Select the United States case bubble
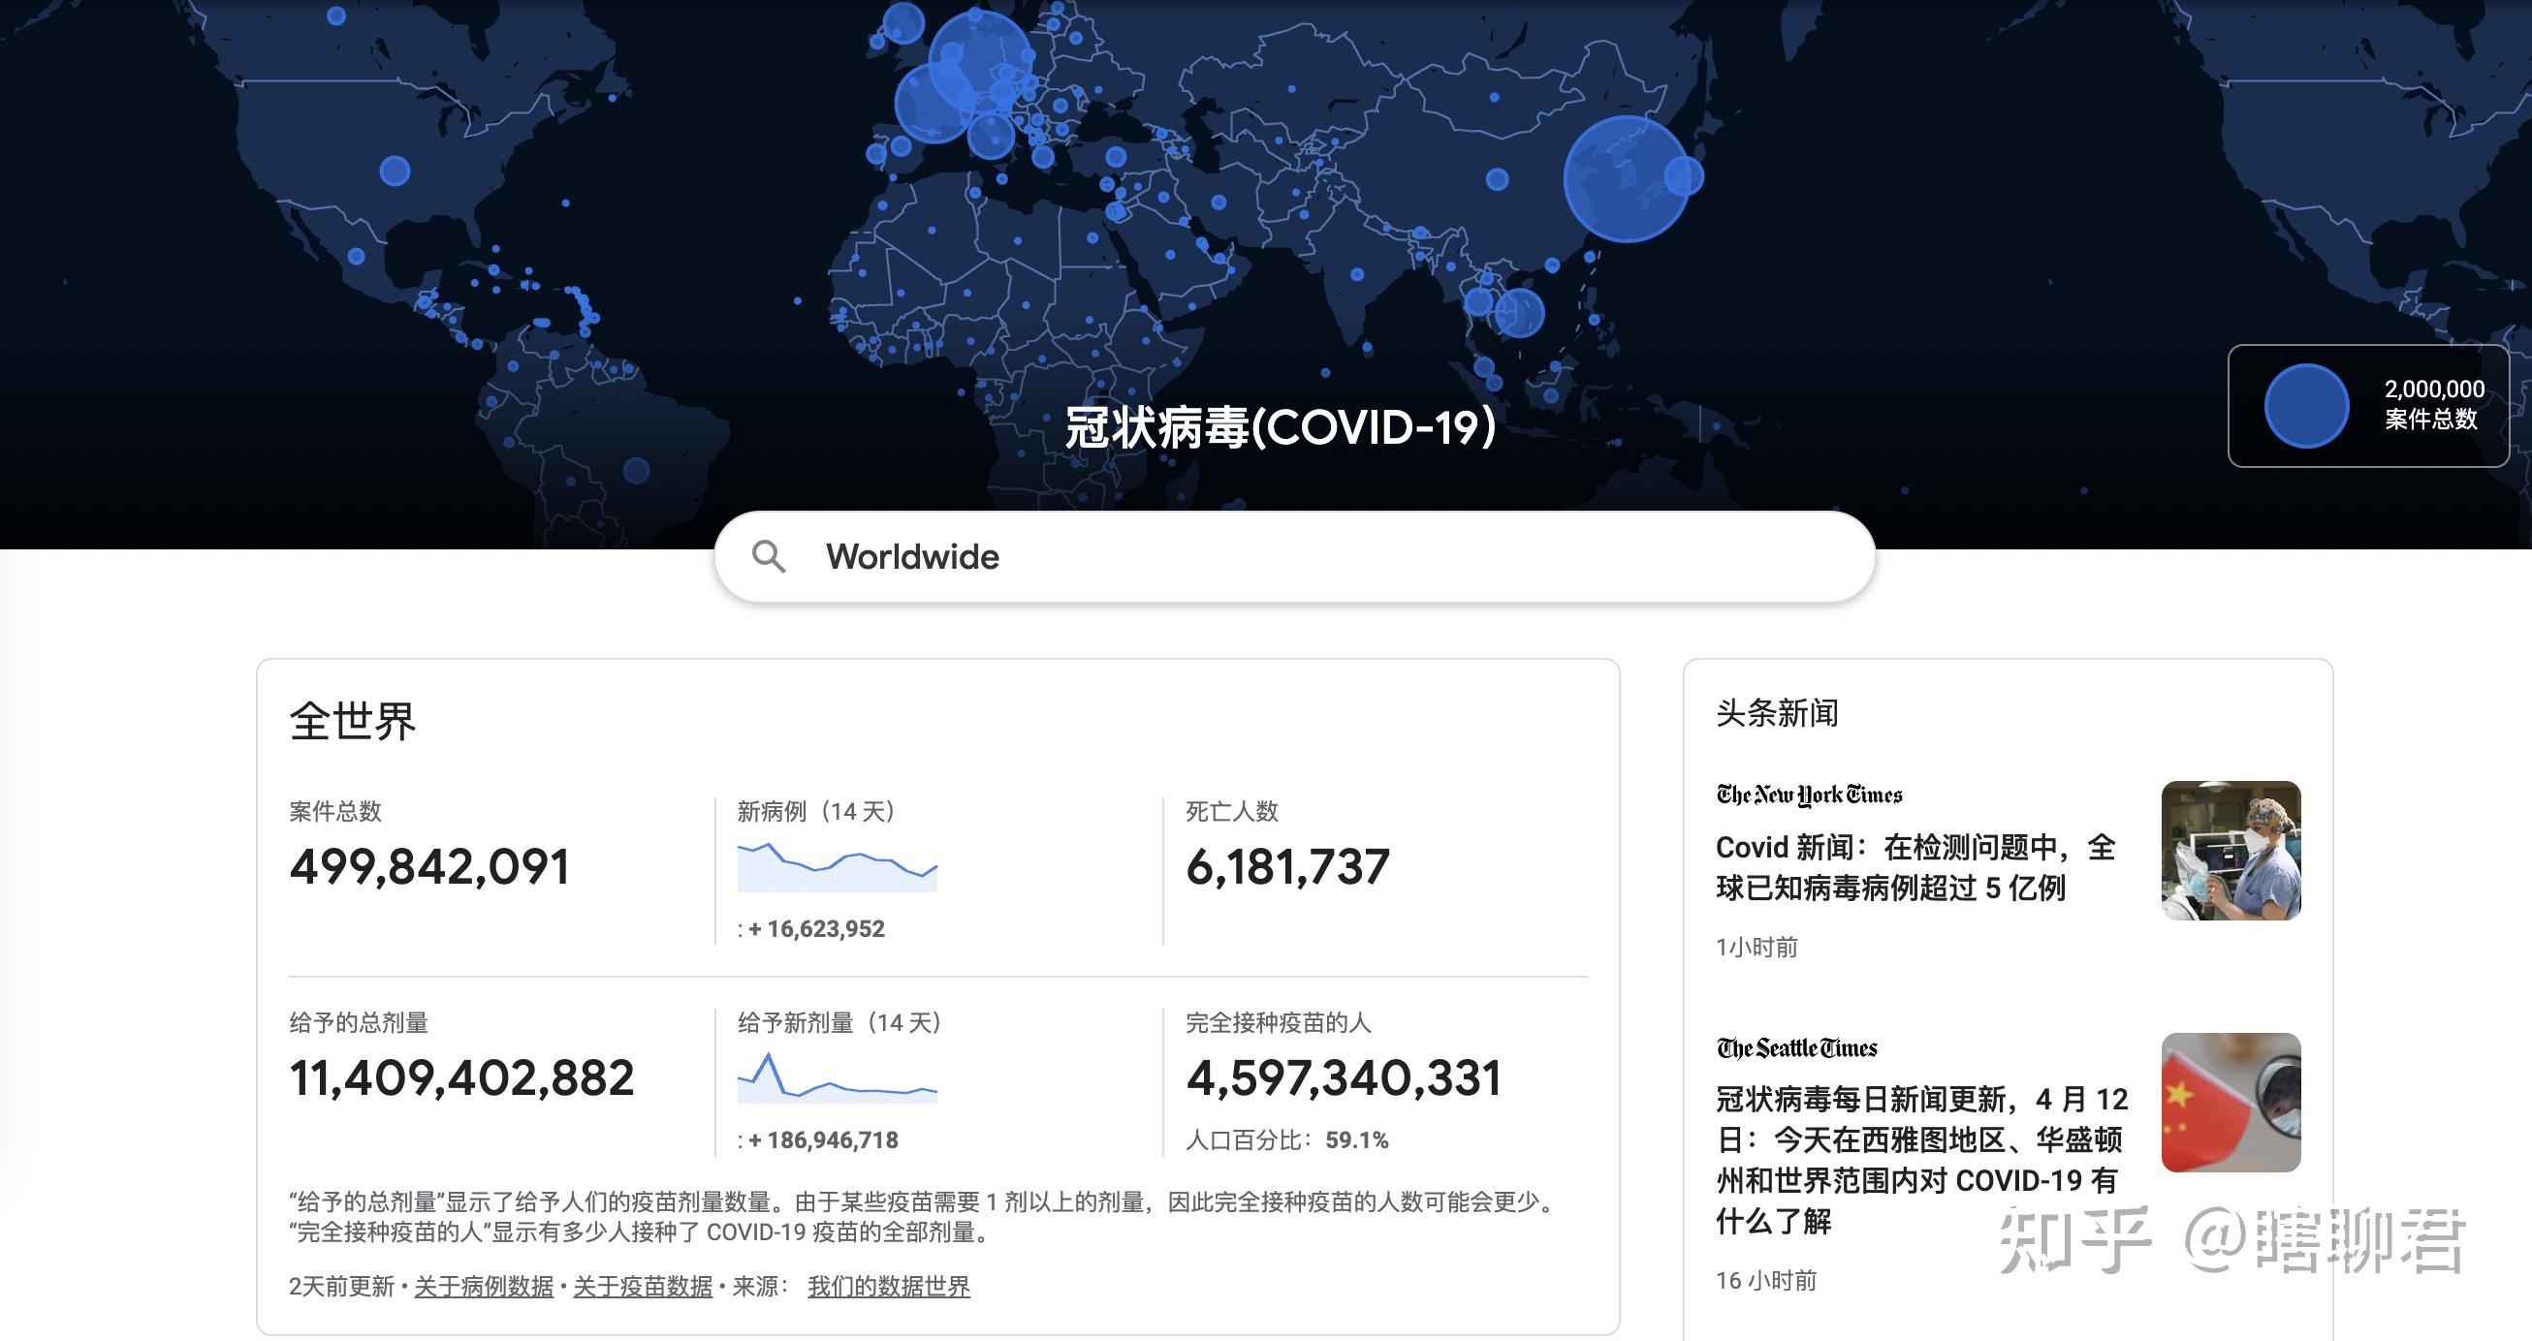This screenshot has height=1341, width=2532. click(x=395, y=171)
